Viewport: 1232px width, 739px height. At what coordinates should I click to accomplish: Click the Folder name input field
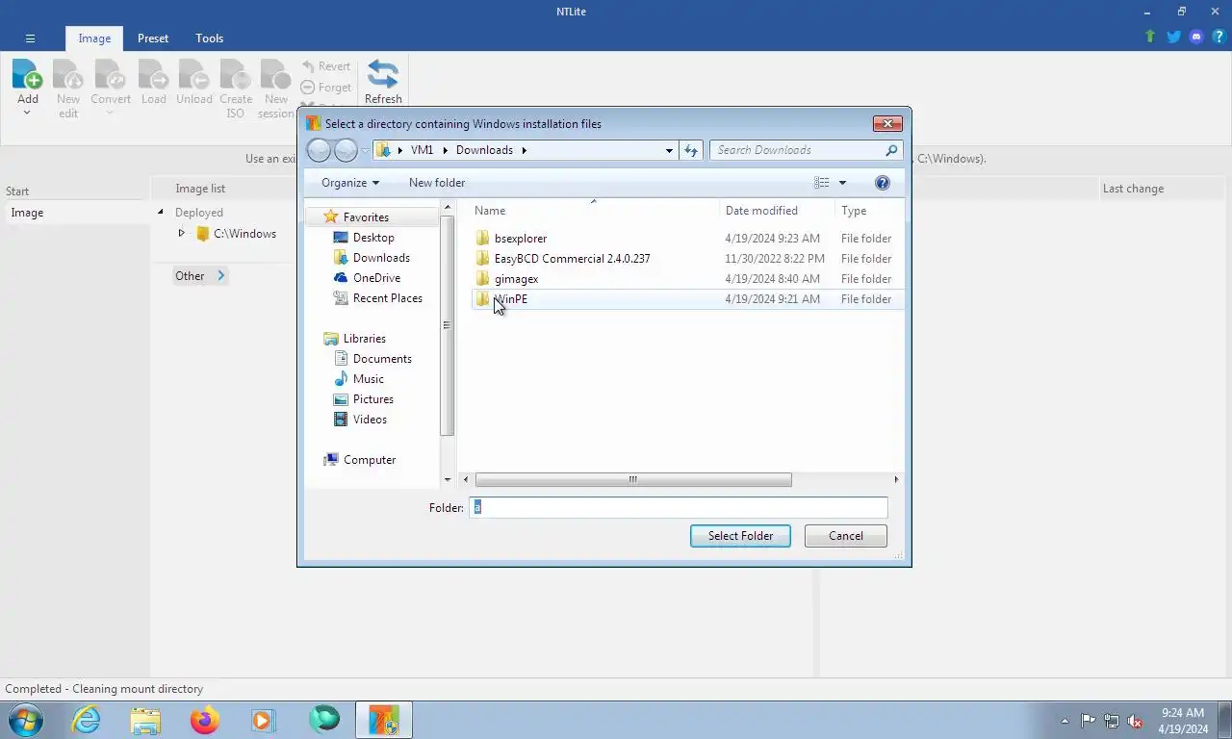coord(679,507)
